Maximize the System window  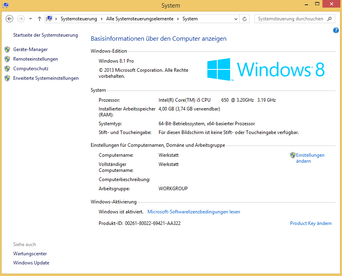point(317,4)
